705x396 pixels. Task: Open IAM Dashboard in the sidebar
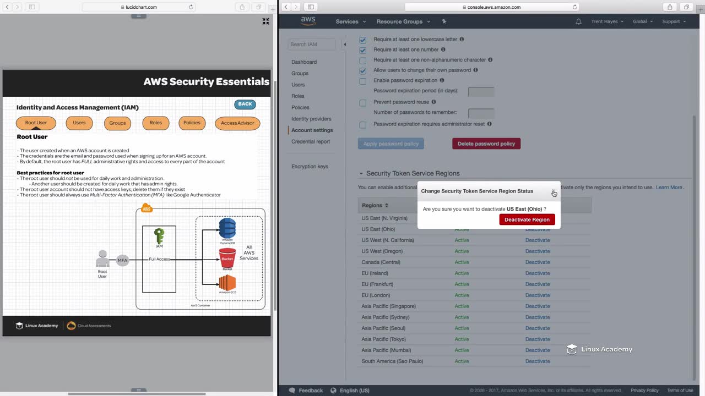[x=304, y=62]
